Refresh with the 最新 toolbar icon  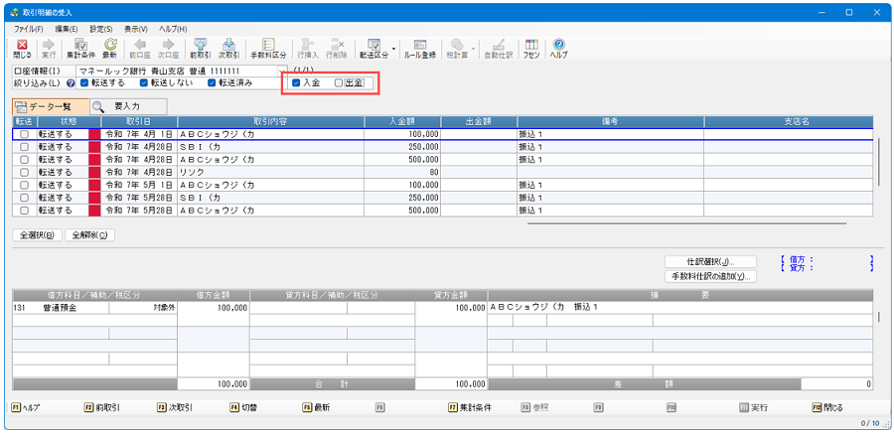pos(110,49)
